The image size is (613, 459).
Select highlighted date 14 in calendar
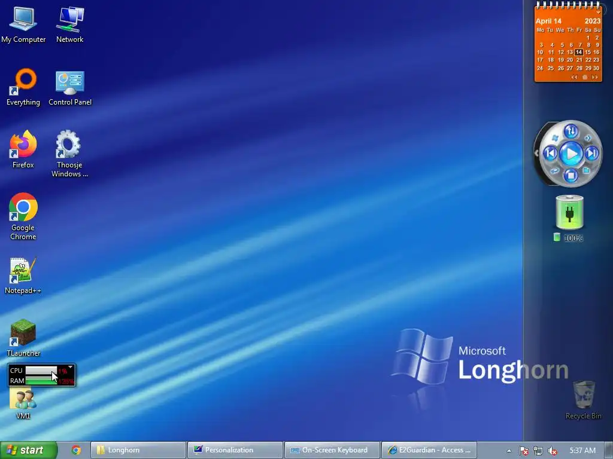[x=579, y=52]
